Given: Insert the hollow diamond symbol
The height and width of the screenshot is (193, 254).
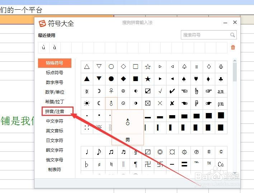Looking at the screenshot, I should [123, 67].
